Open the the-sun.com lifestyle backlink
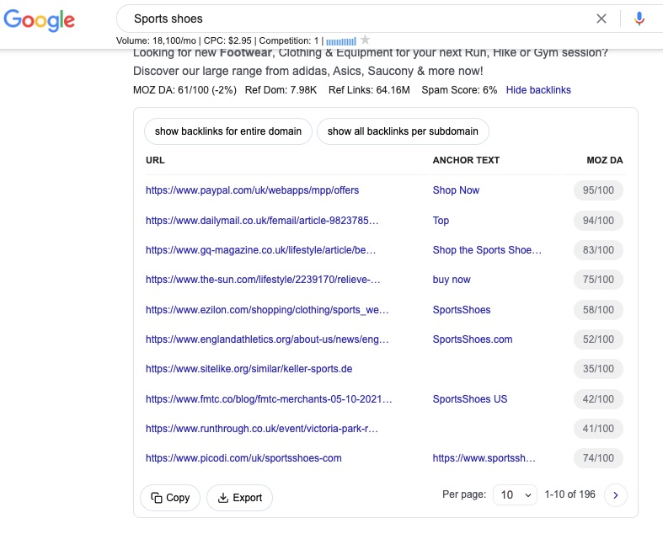The height and width of the screenshot is (545, 663). coord(263,280)
